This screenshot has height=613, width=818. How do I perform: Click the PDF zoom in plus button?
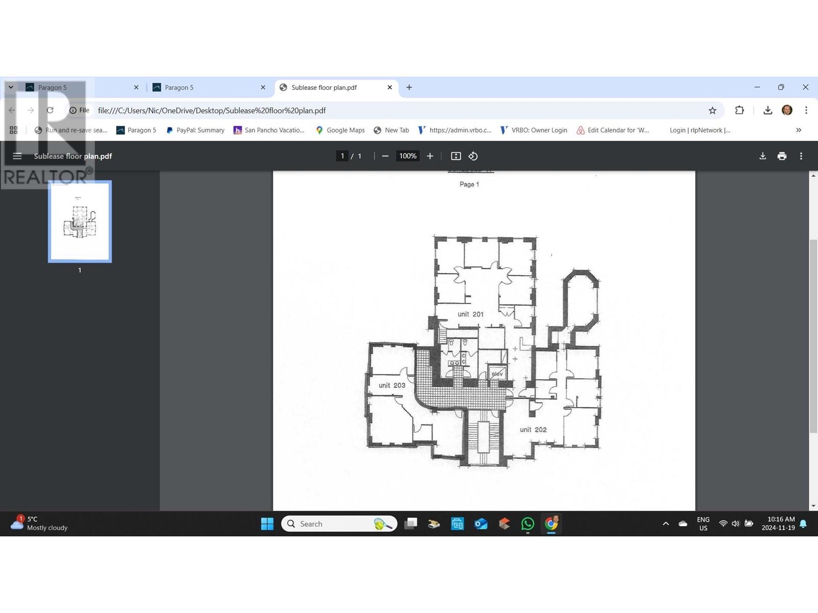point(430,156)
